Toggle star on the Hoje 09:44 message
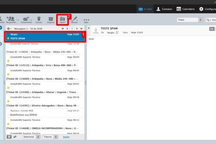The width and height of the screenshot is (216, 144). tap(8, 75)
